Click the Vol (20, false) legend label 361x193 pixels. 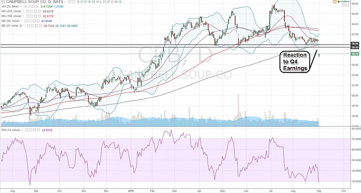(x=10, y=6)
